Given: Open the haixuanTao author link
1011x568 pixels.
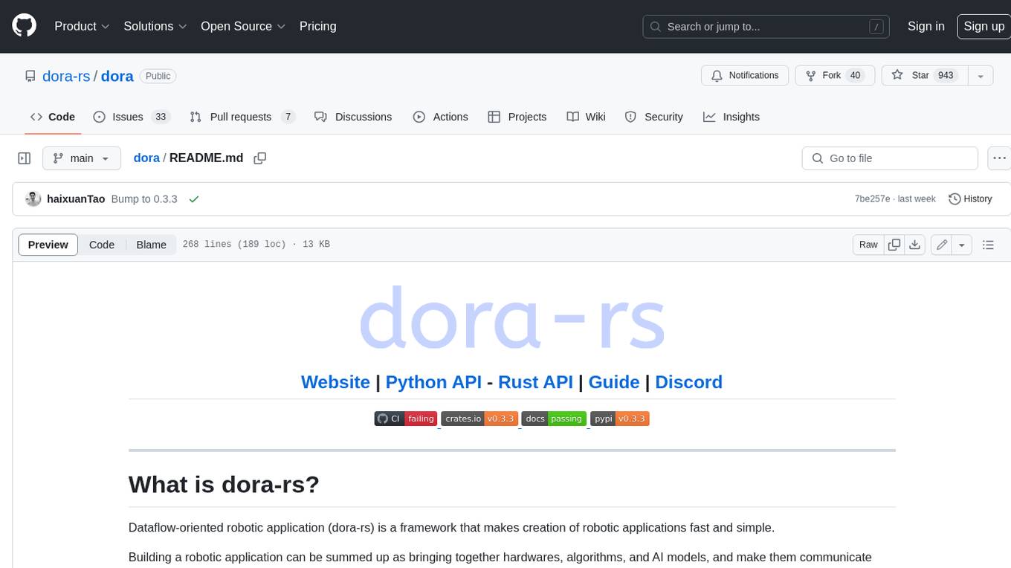Looking at the screenshot, I should pos(76,199).
